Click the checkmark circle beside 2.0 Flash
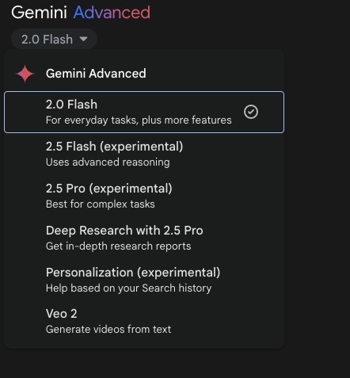350x378 pixels. (x=251, y=112)
